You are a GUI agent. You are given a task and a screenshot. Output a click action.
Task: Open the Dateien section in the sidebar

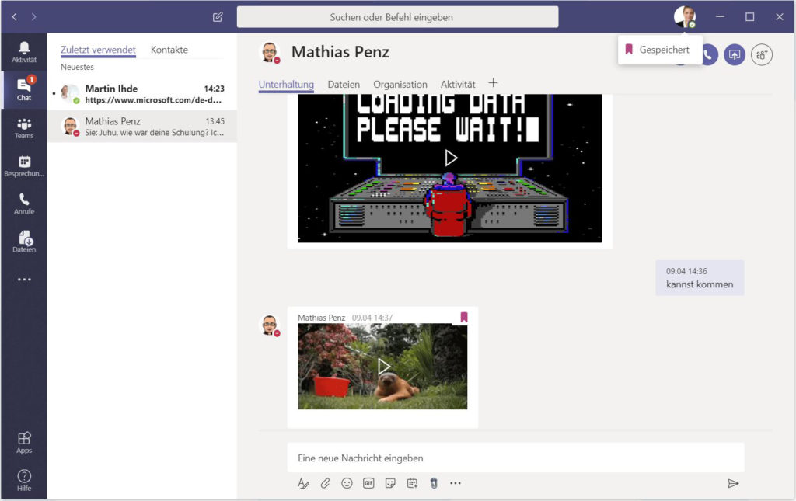[24, 242]
